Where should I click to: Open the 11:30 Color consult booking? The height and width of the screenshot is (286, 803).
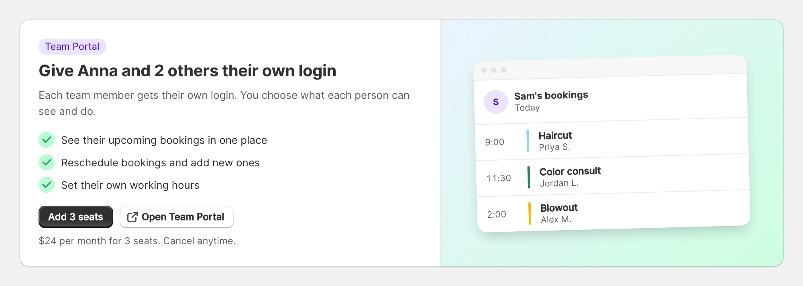pyautogui.click(x=613, y=176)
